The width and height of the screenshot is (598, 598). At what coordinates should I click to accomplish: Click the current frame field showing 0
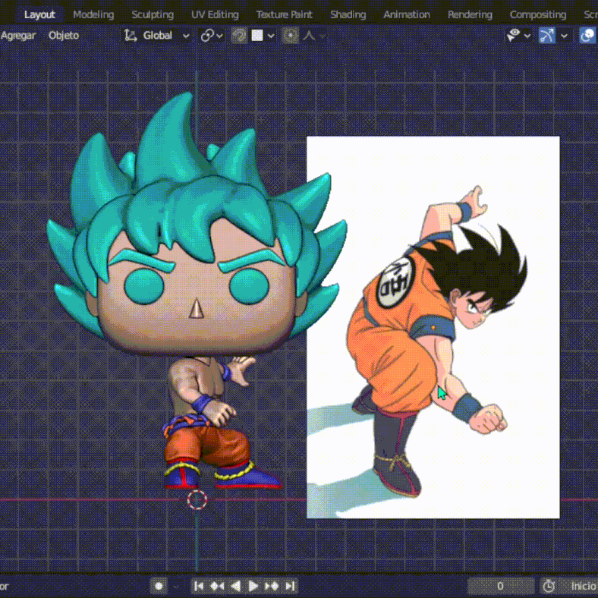(x=500, y=586)
